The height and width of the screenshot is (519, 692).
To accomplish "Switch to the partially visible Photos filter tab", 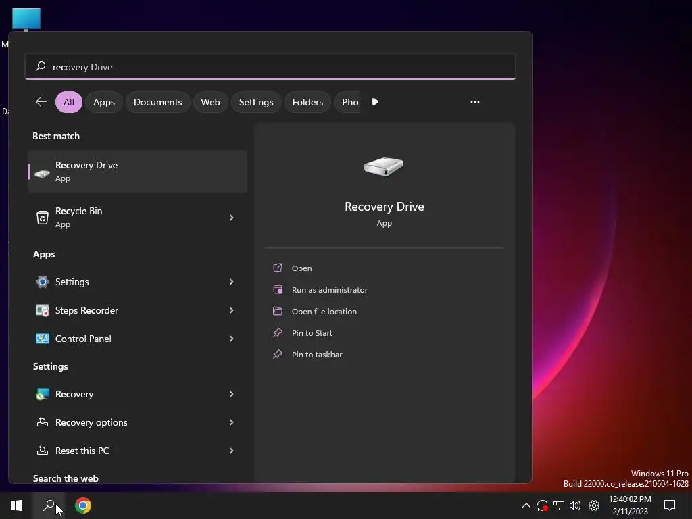I will coord(347,102).
